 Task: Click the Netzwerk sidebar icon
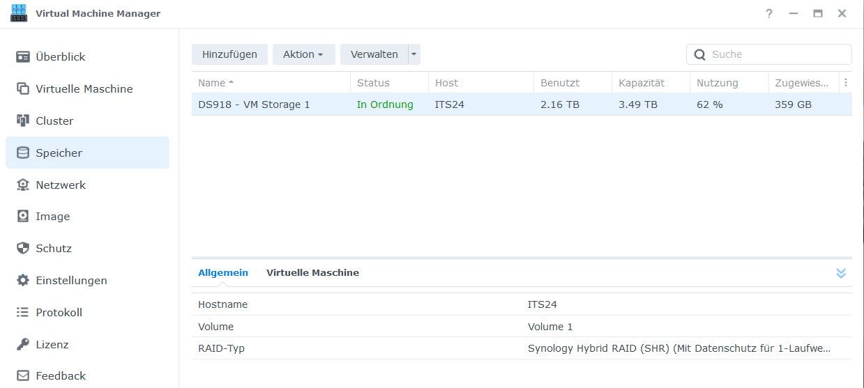[x=23, y=185]
